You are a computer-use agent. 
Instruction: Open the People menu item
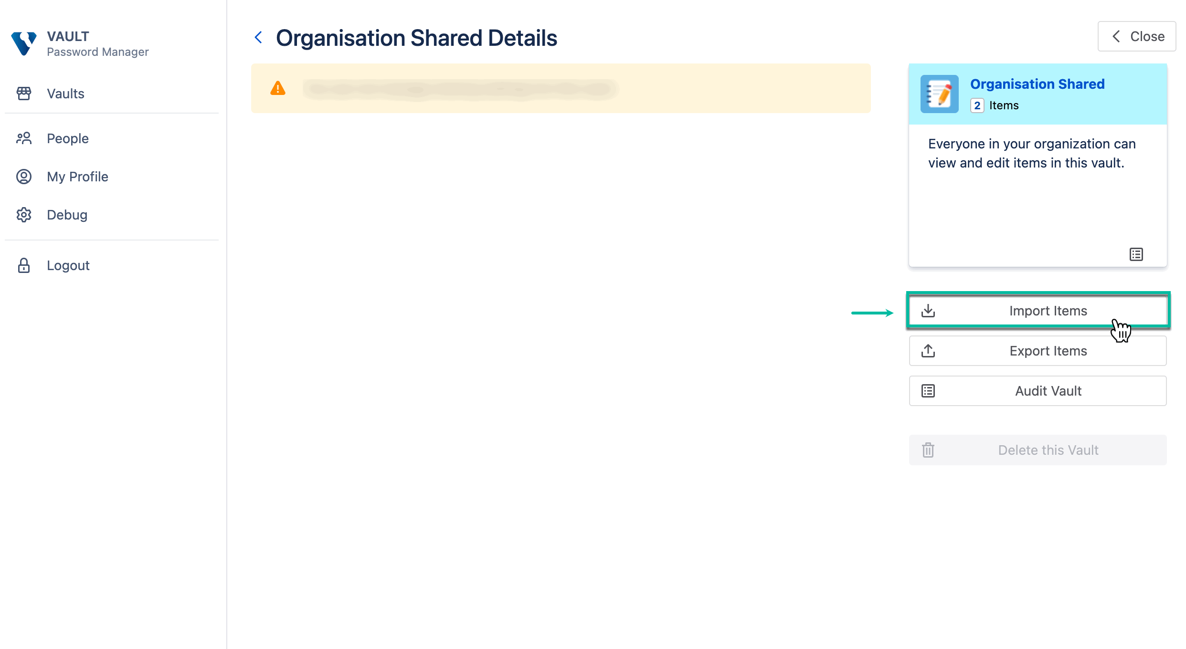point(68,138)
